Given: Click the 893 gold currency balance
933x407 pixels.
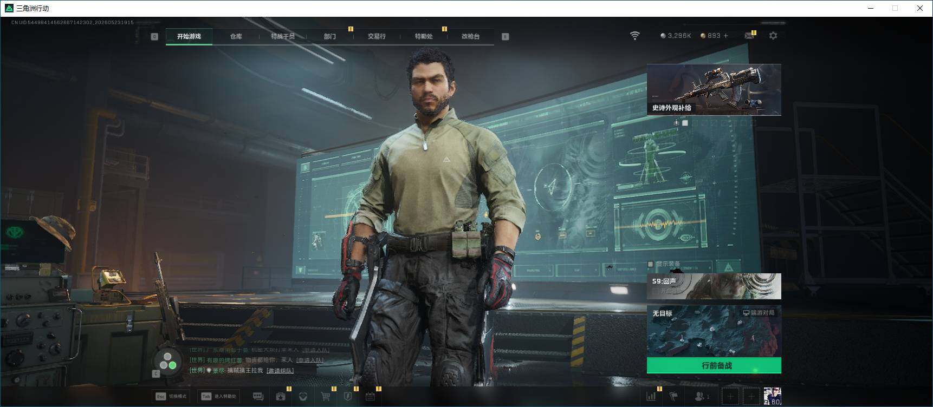Looking at the screenshot, I should click(710, 36).
